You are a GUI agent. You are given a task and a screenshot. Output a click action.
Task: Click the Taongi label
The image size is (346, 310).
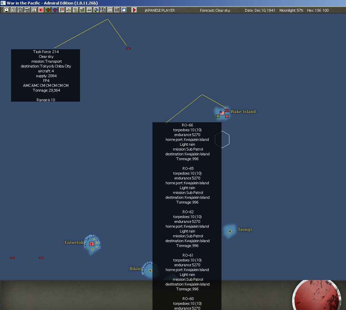[245, 229]
